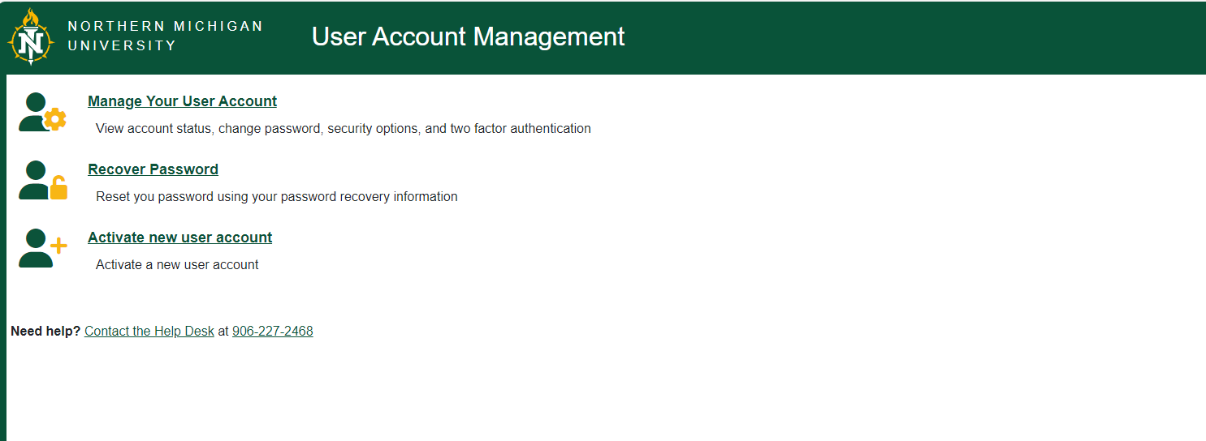The width and height of the screenshot is (1206, 441).
Task: Click the Northern Michigan University header text
Action: [x=165, y=36]
